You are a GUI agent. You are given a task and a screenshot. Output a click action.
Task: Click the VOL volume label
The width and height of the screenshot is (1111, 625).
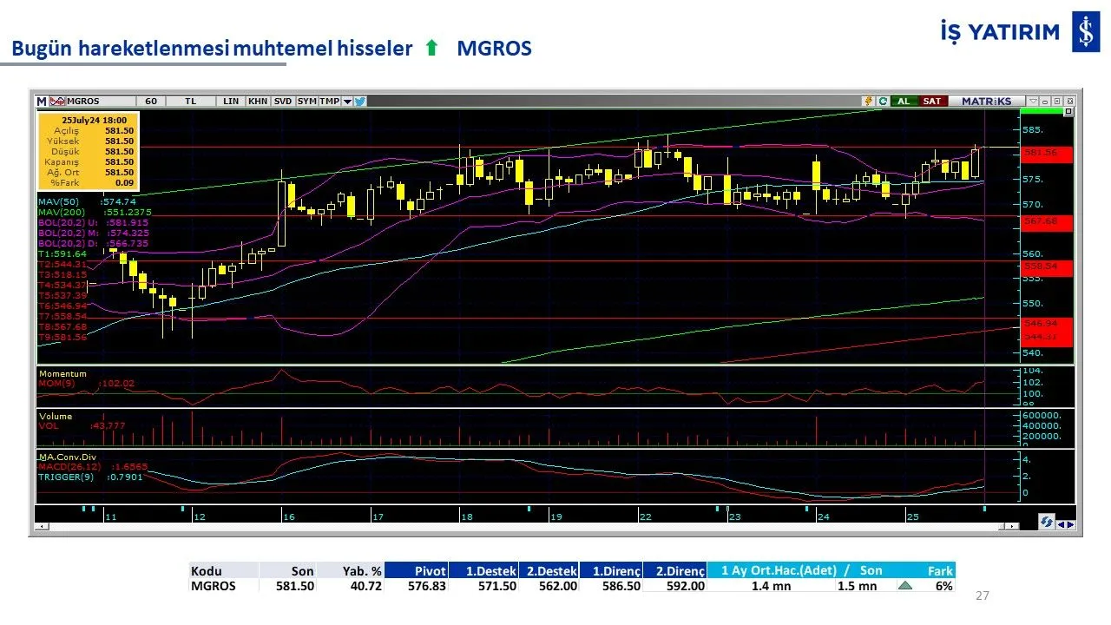pyautogui.click(x=49, y=425)
